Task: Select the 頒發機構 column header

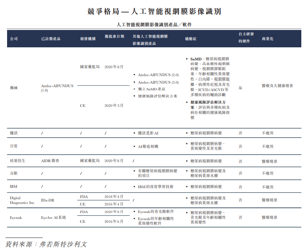Action: pyautogui.click(x=88, y=39)
